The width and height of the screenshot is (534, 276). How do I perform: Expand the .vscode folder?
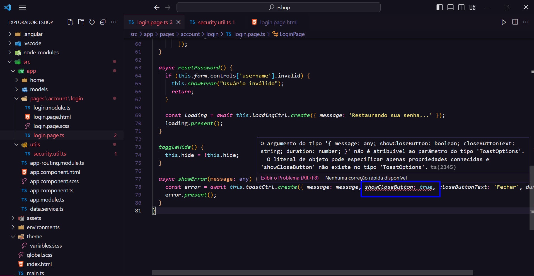coord(10,43)
